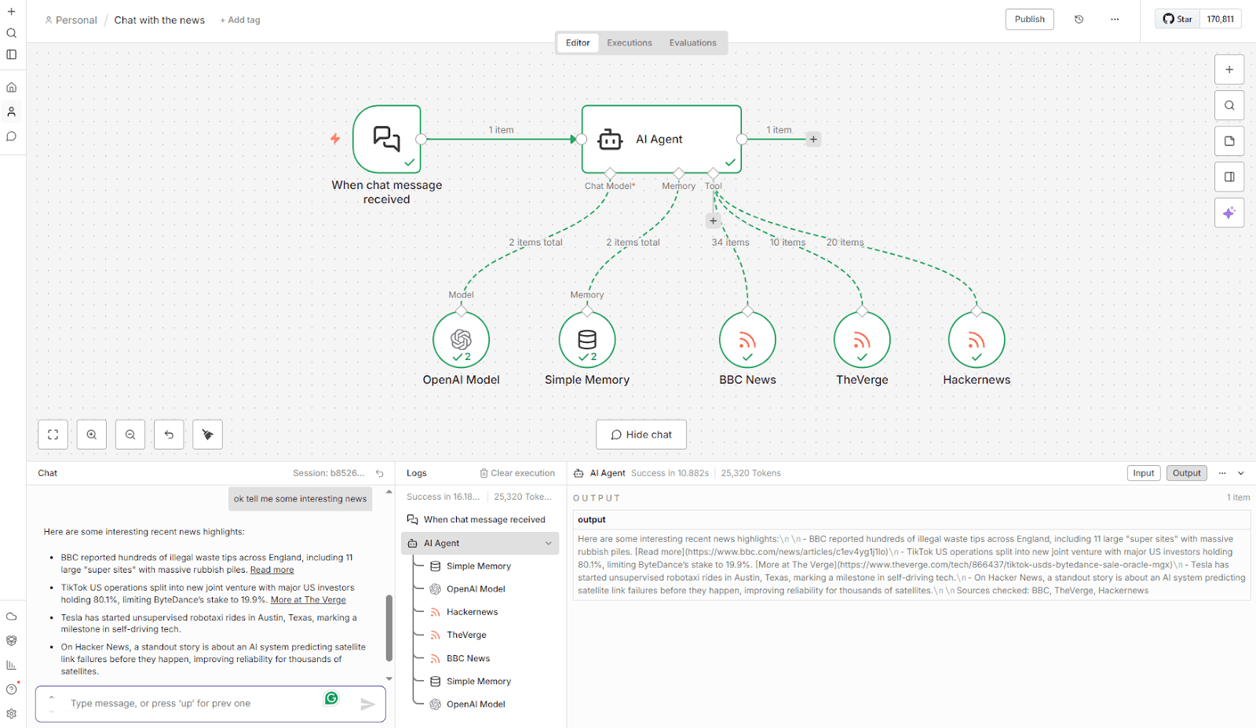The width and height of the screenshot is (1256, 728).
Task: Open the Hackernews RSS tool node
Action: pos(977,340)
